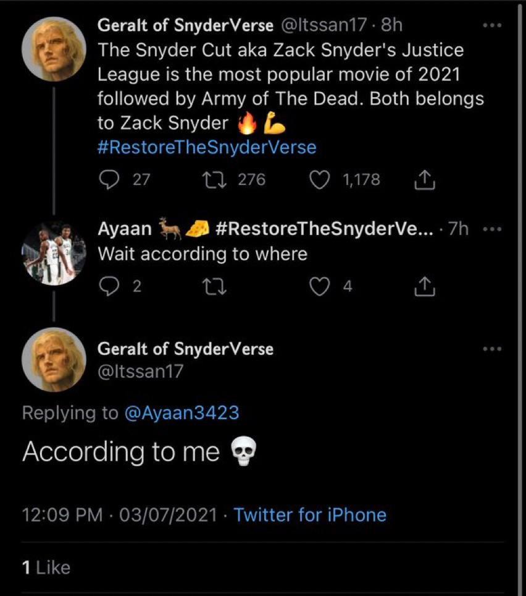The image size is (526, 596).
Task: Open more options on "According to me" tweet
Action: coord(492,349)
